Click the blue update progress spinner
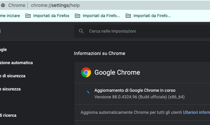 point(88,92)
